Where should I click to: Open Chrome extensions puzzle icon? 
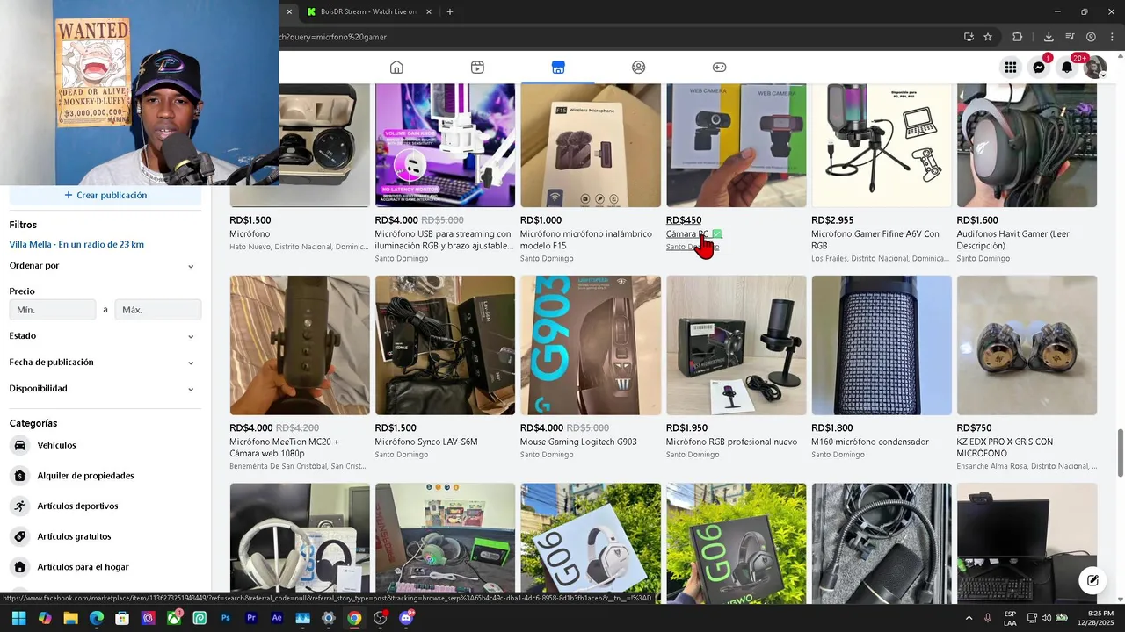1018,37
